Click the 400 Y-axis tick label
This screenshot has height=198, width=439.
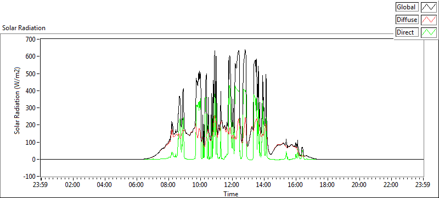(x=30, y=91)
